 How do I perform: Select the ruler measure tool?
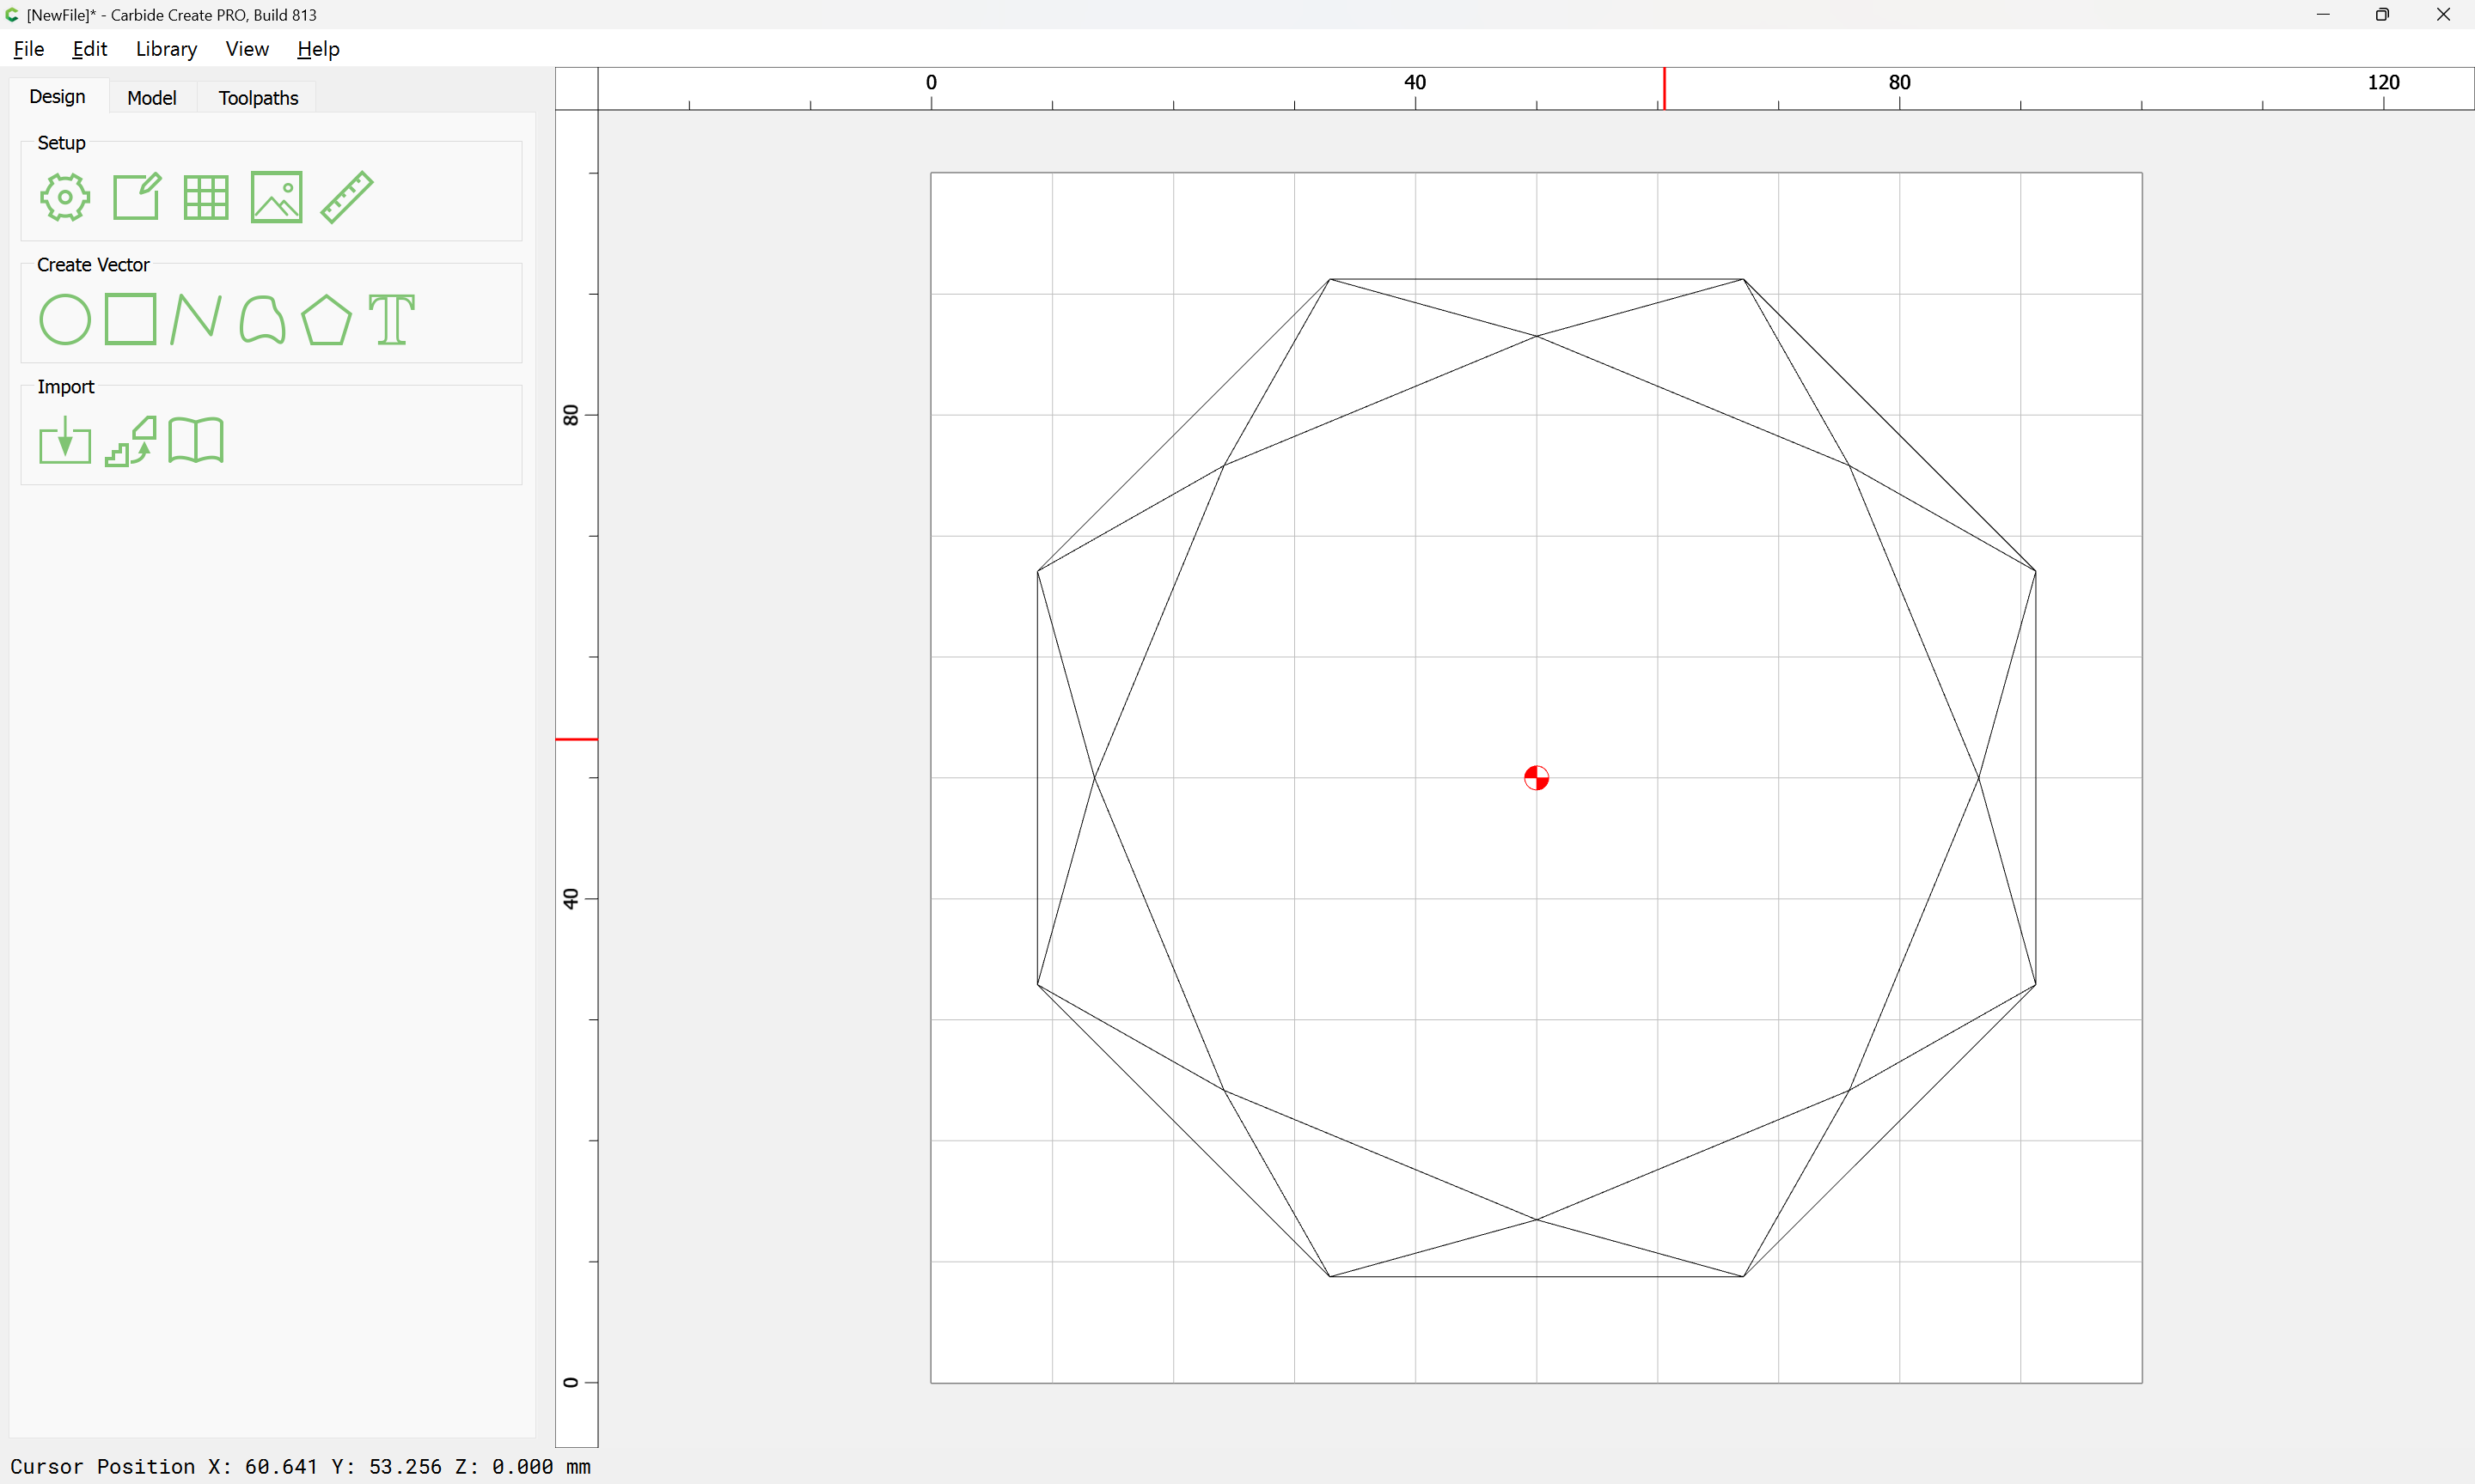pos(347,197)
